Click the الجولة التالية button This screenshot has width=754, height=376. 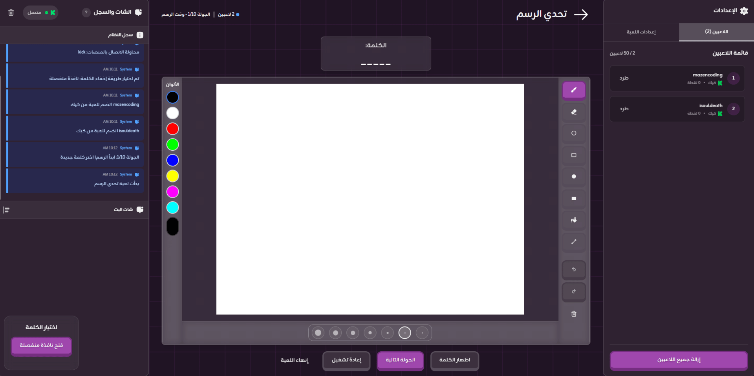coord(400,360)
